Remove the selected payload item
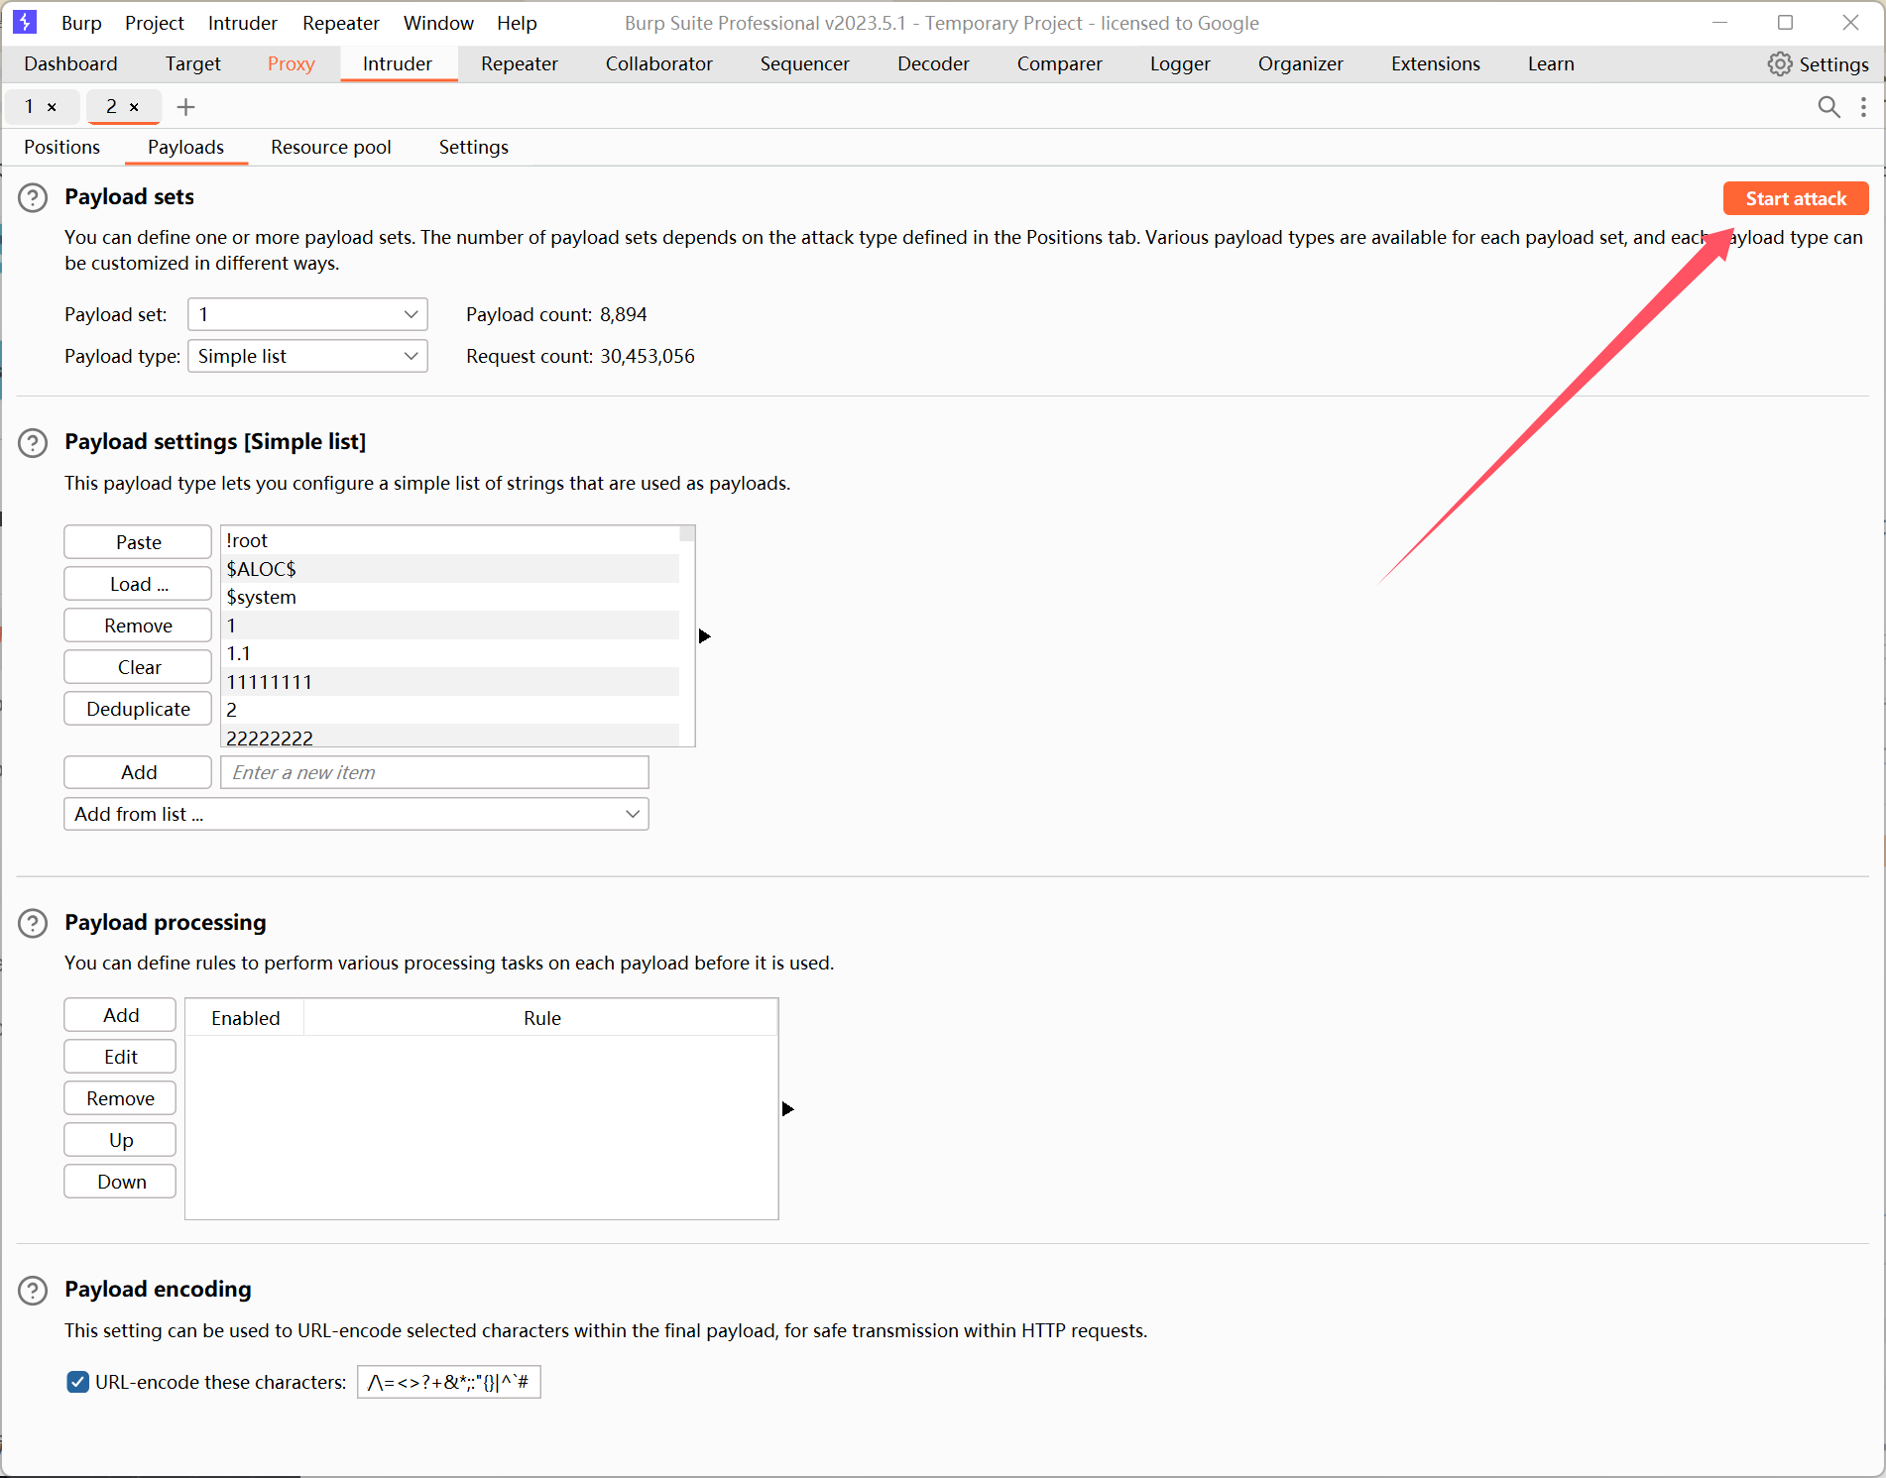The height and width of the screenshot is (1478, 1886). click(138, 625)
